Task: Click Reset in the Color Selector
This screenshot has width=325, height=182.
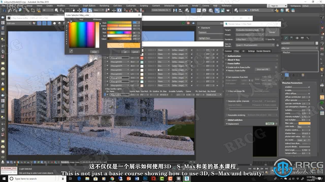Action: (x=94, y=52)
